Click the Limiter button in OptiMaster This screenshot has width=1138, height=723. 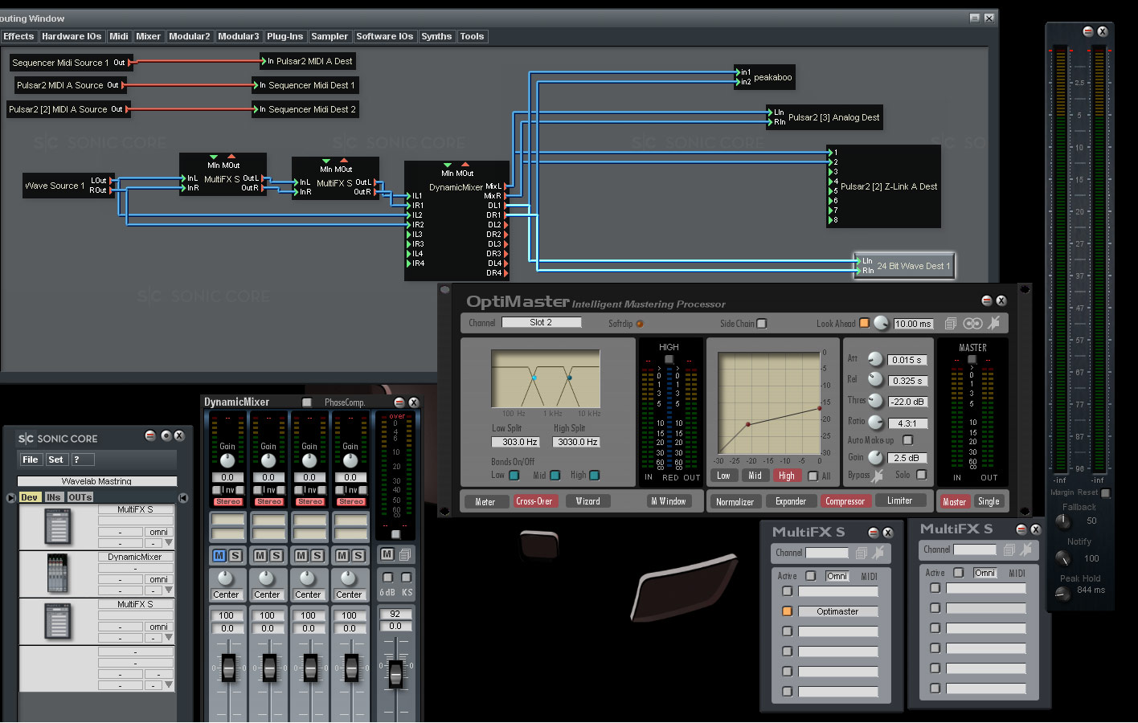coord(899,500)
